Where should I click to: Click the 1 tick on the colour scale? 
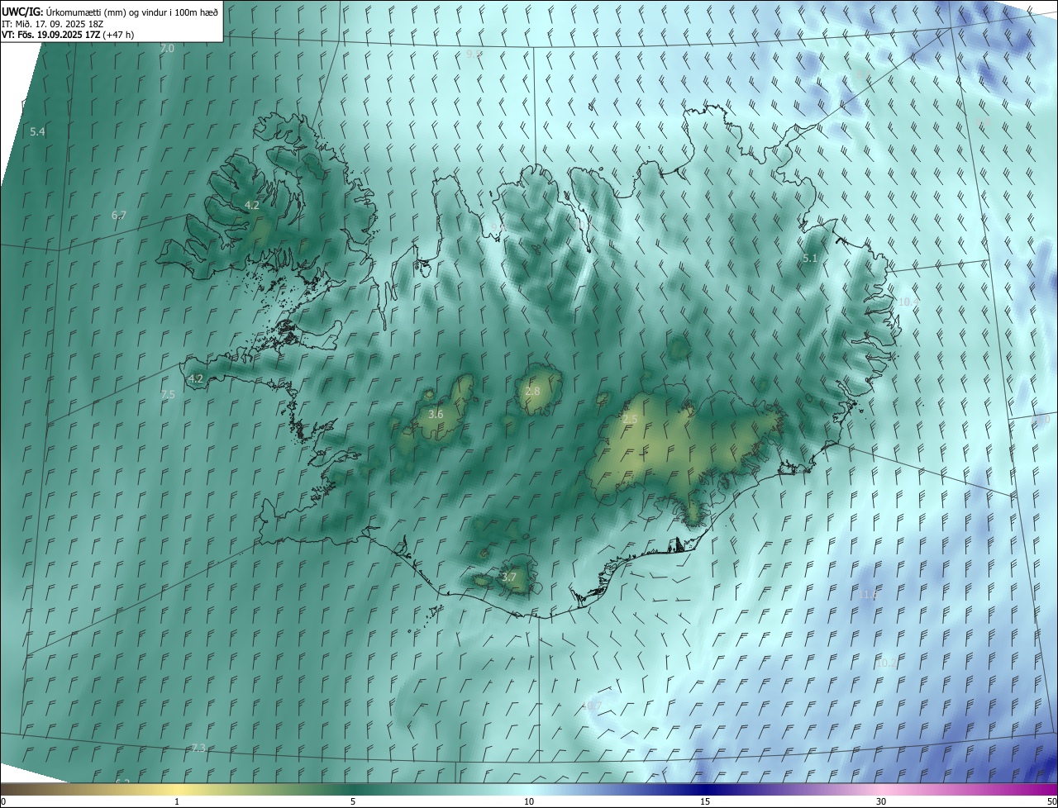point(177,801)
